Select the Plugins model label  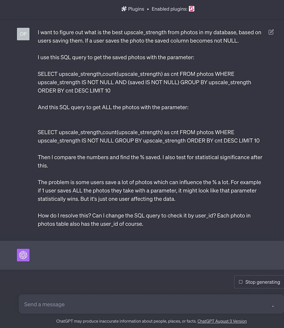coord(136,9)
